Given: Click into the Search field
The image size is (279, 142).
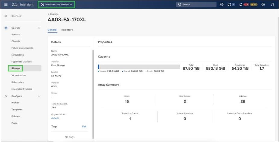Looking at the screenshot, I should (x=196, y=5).
